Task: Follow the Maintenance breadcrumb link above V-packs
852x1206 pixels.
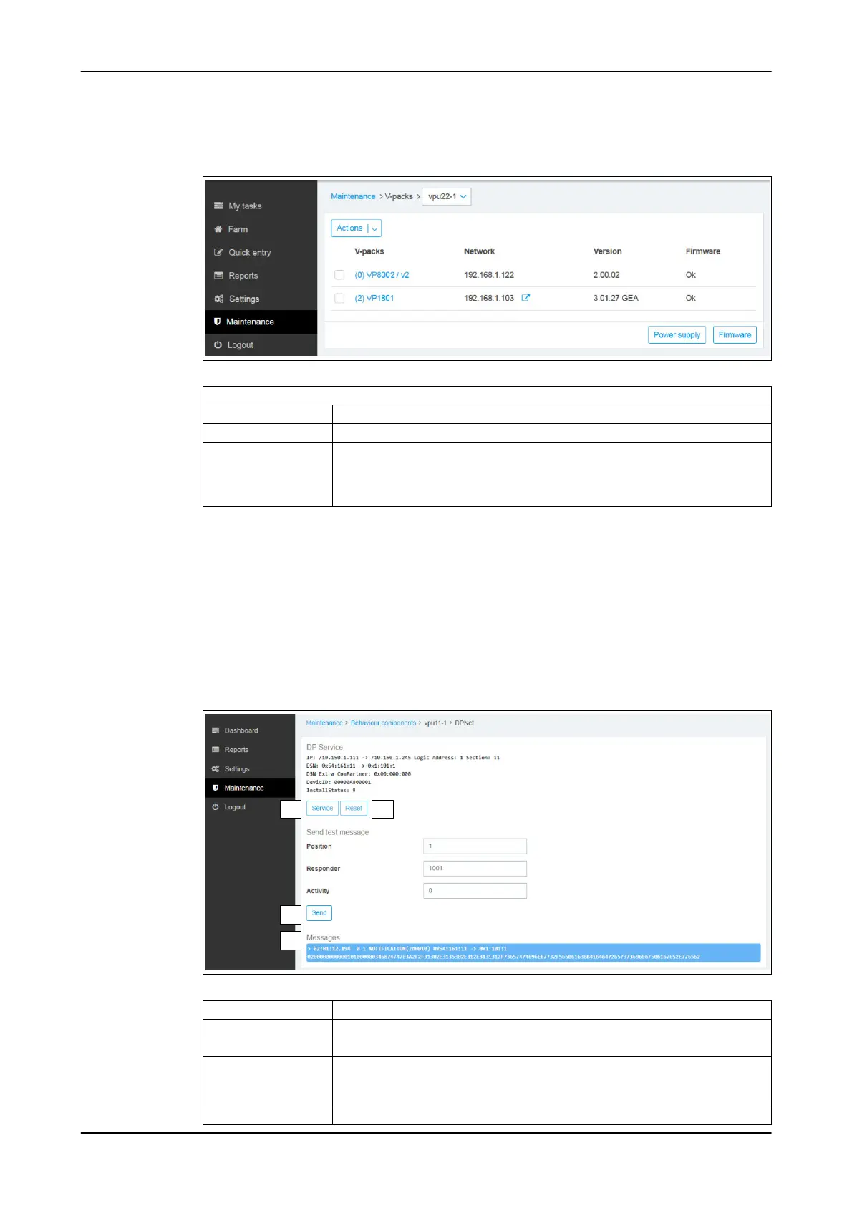Action: tap(353, 196)
